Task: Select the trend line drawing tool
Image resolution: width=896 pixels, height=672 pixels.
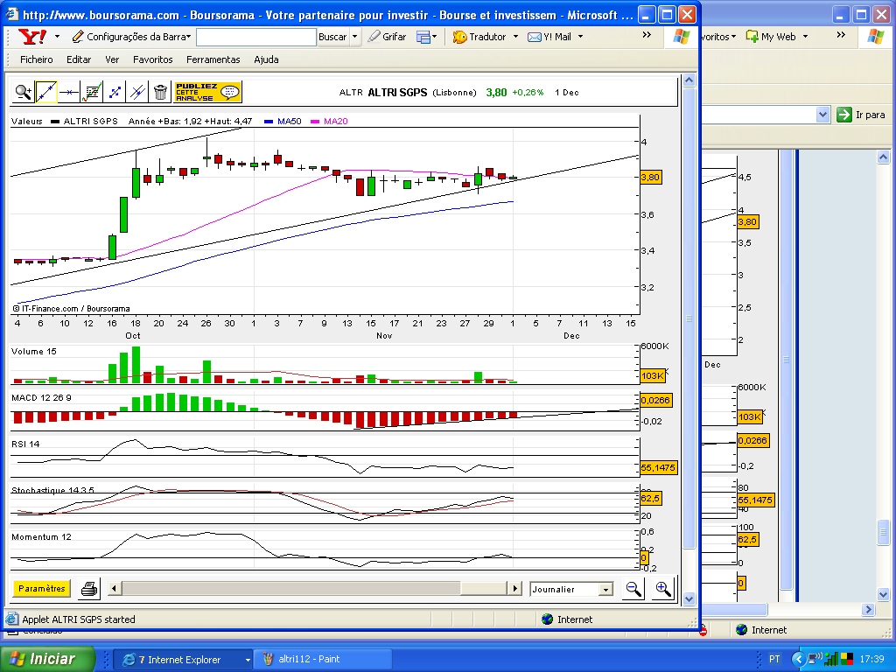Action: (x=46, y=92)
